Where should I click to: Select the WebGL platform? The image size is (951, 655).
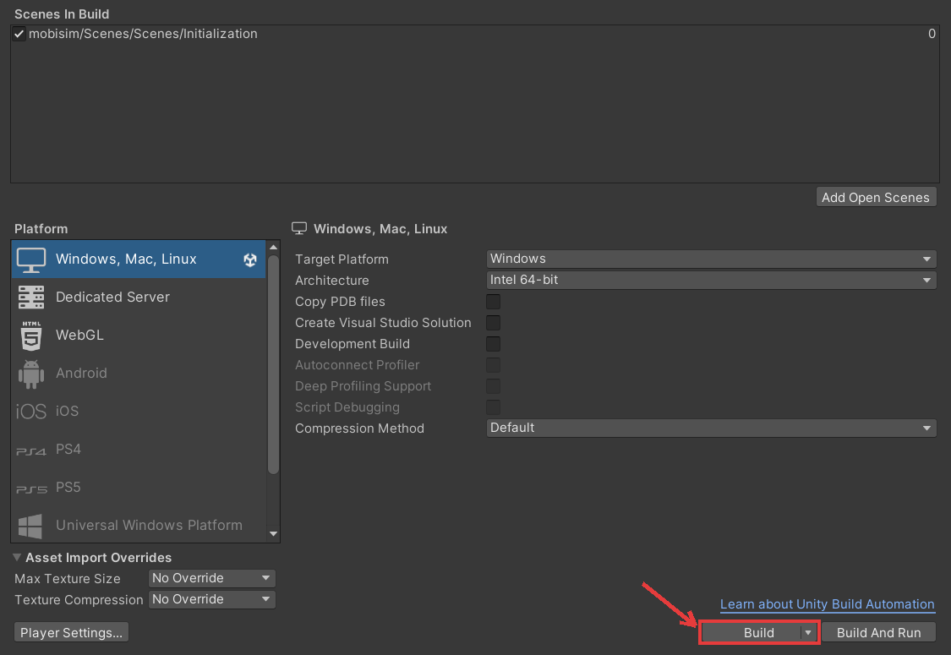139,336
